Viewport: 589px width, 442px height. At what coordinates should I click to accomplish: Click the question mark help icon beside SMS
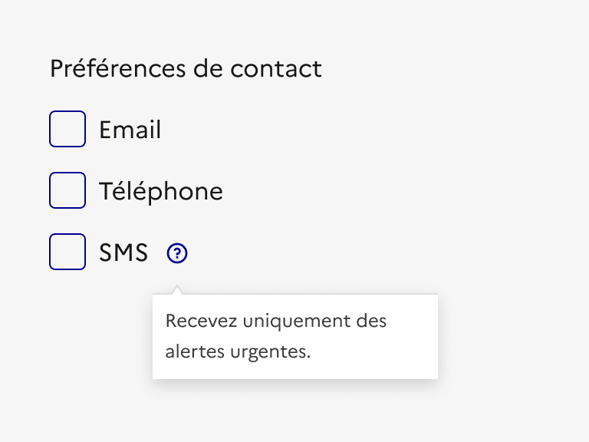point(177,252)
